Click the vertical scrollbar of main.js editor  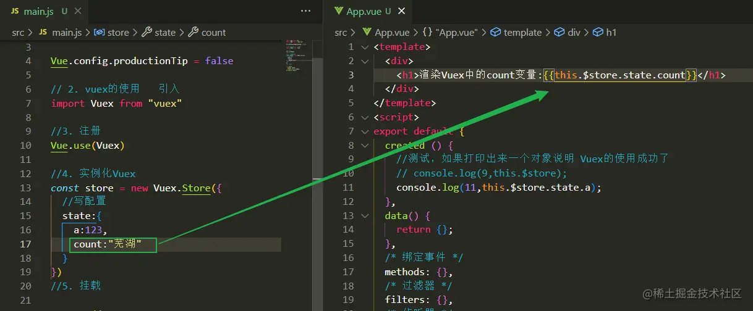(x=318, y=120)
